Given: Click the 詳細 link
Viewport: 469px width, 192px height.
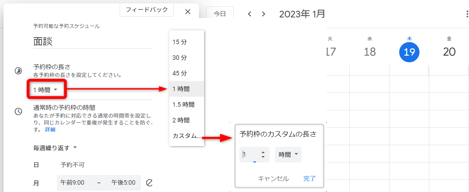Looking at the screenshot, I should click(50, 130).
